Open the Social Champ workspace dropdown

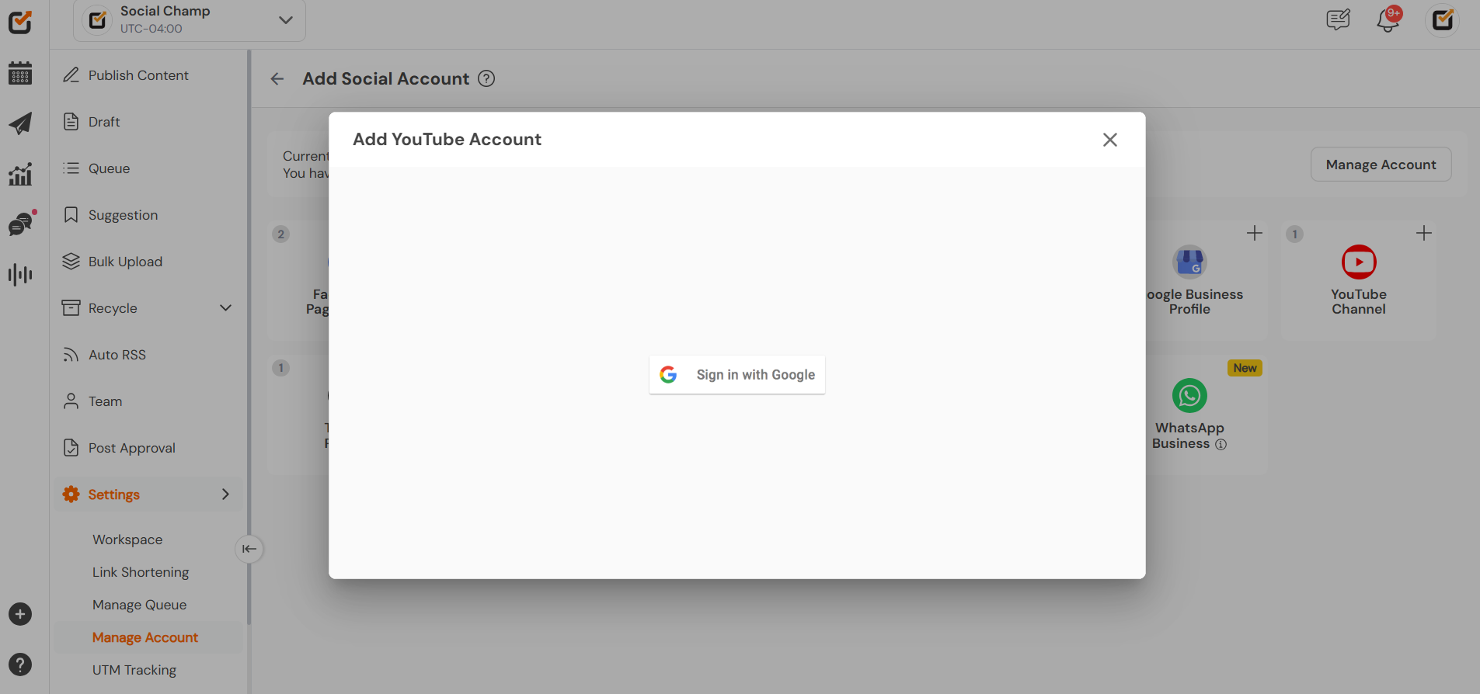click(x=190, y=20)
